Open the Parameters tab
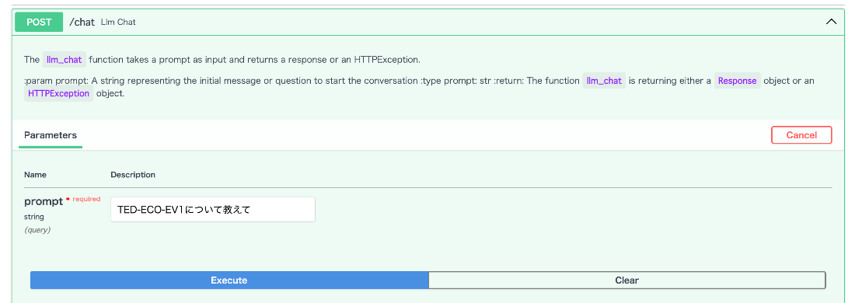This screenshot has width=855, height=303. [51, 135]
